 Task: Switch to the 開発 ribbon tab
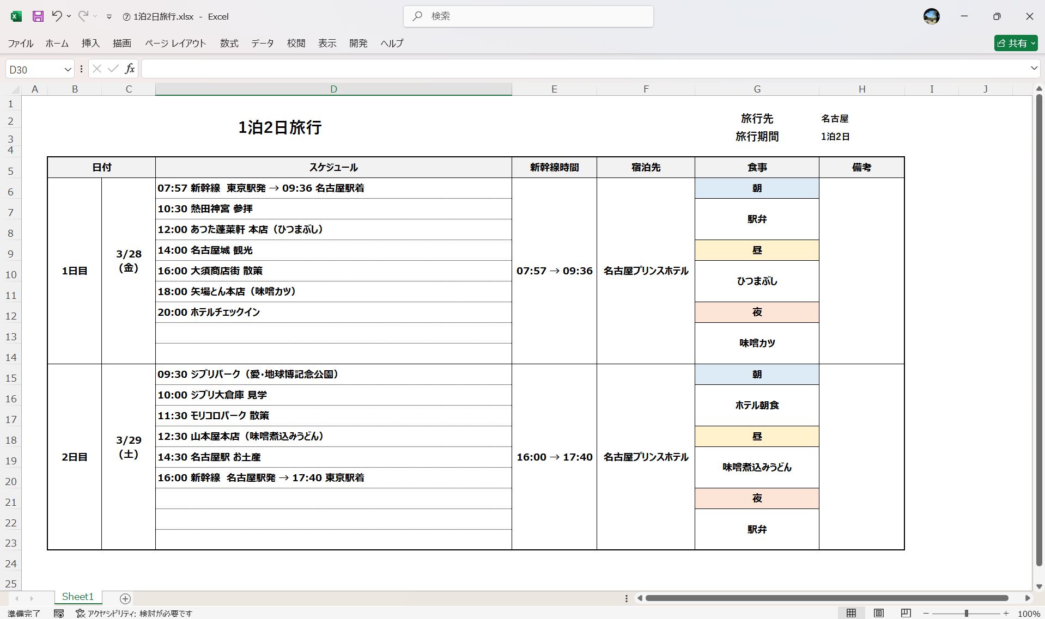359,43
